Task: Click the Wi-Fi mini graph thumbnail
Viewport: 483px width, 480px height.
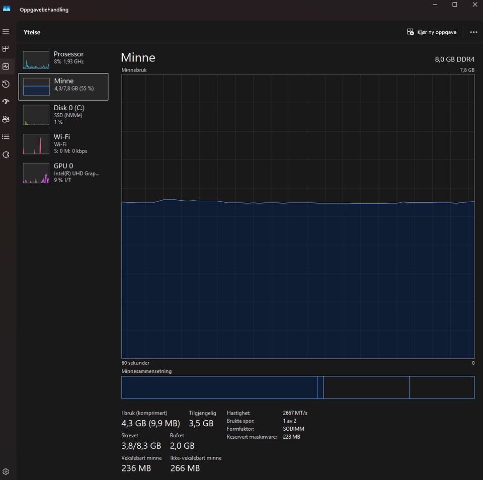Action: point(36,144)
